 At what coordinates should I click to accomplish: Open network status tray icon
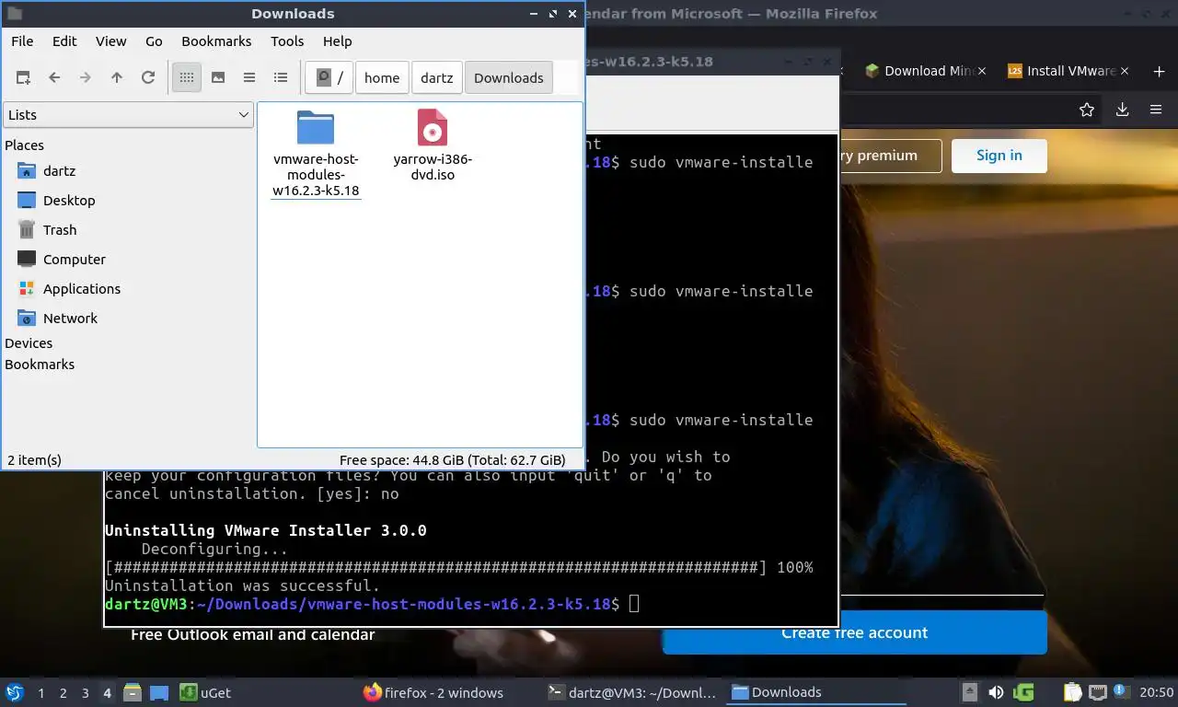(1098, 692)
